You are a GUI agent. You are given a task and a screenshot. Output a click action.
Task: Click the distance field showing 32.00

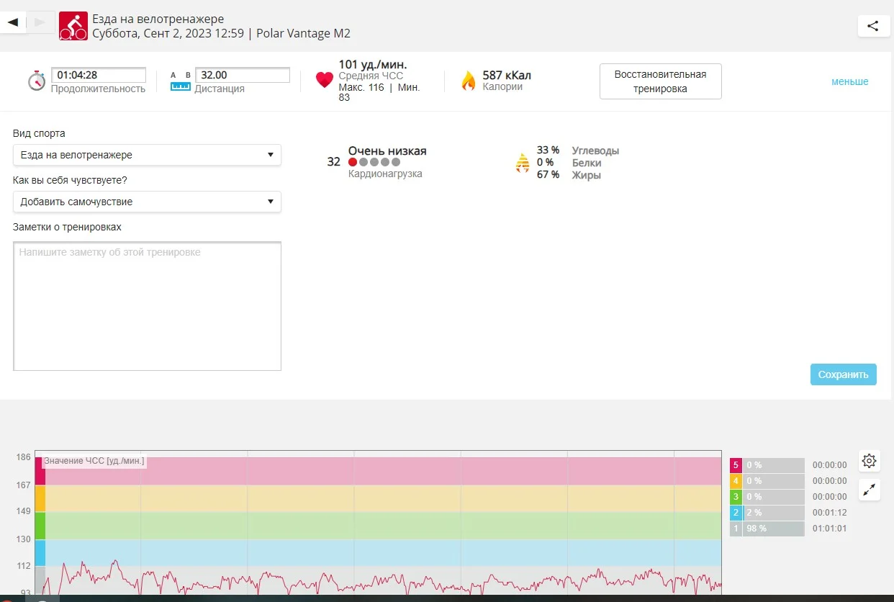pyautogui.click(x=243, y=75)
